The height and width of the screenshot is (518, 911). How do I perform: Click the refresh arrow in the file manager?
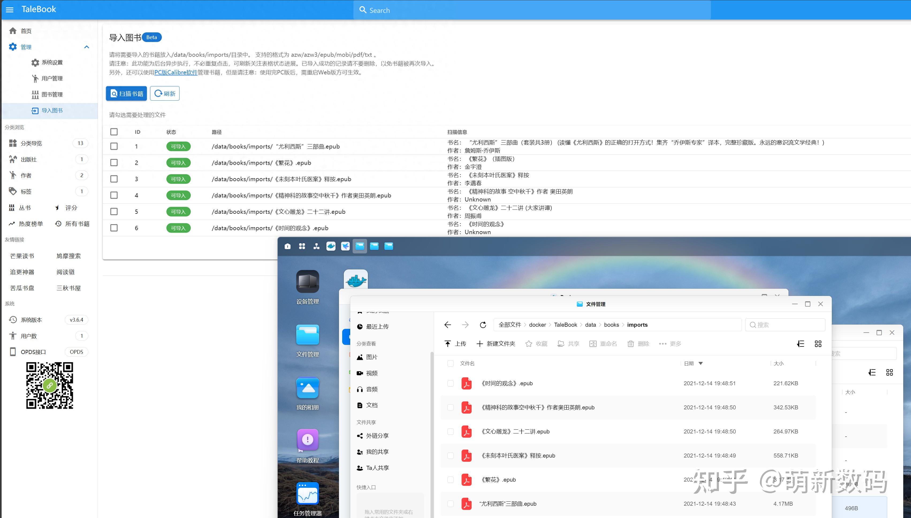click(483, 325)
